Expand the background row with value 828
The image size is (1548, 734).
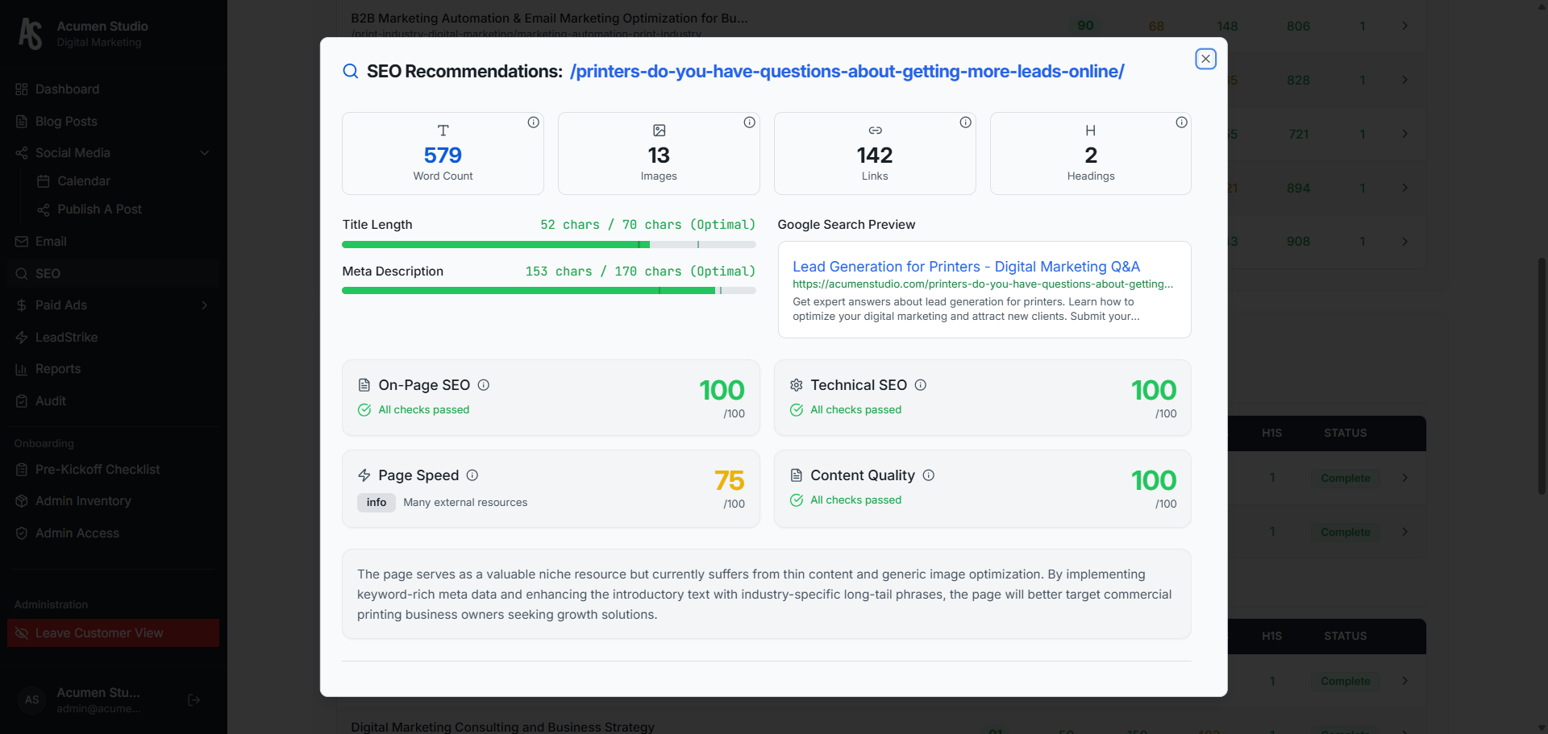[1404, 80]
